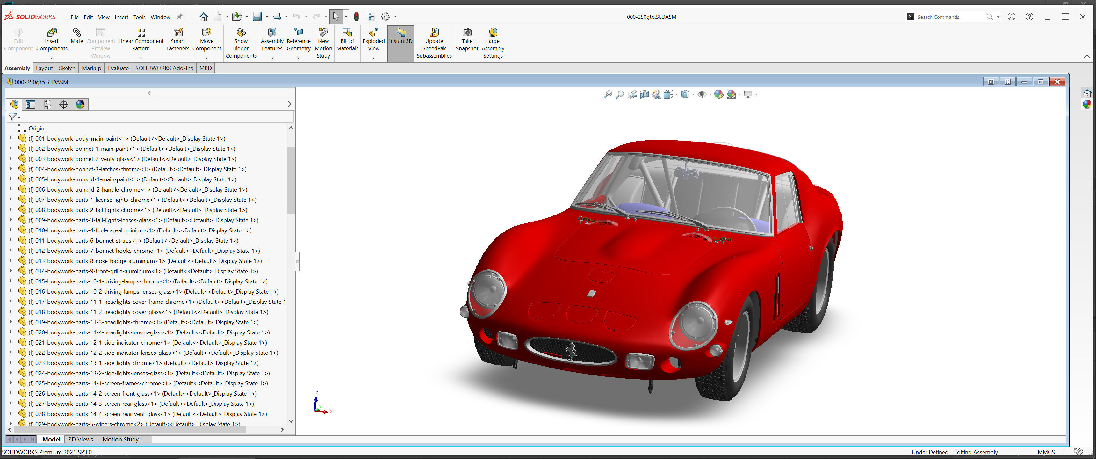
Task: Click the Rebuild traffic light icon
Action: [357, 17]
